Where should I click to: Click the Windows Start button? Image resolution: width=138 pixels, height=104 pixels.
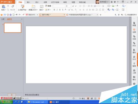[x=6, y=102]
